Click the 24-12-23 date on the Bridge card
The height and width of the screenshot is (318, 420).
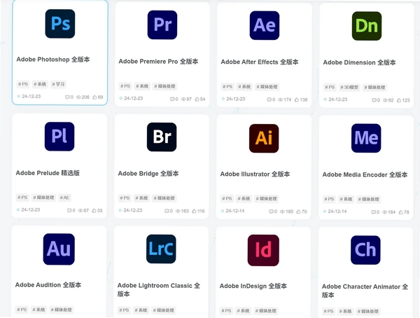pos(133,210)
